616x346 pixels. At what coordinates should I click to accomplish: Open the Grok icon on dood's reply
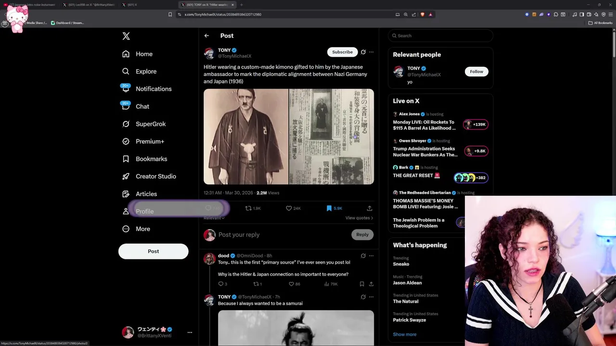pyautogui.click(x=363, y=256)
